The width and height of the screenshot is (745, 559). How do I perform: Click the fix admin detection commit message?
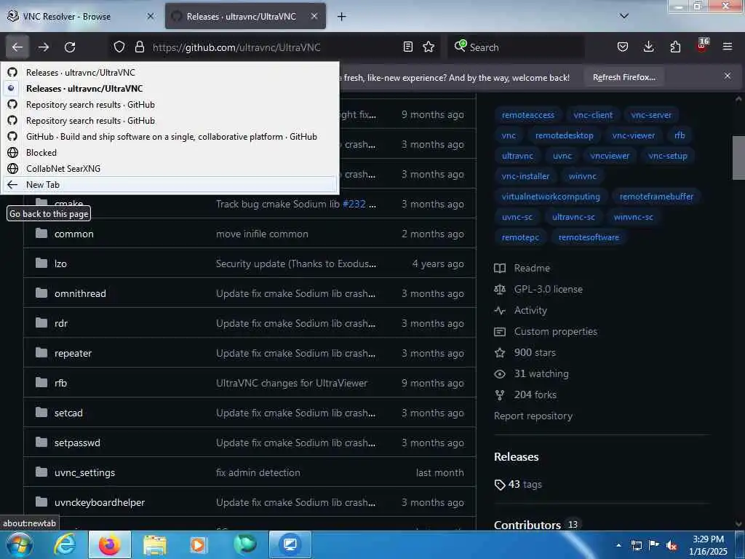258,473
